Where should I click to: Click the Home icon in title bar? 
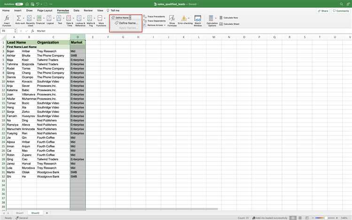[x=27, y=4]
